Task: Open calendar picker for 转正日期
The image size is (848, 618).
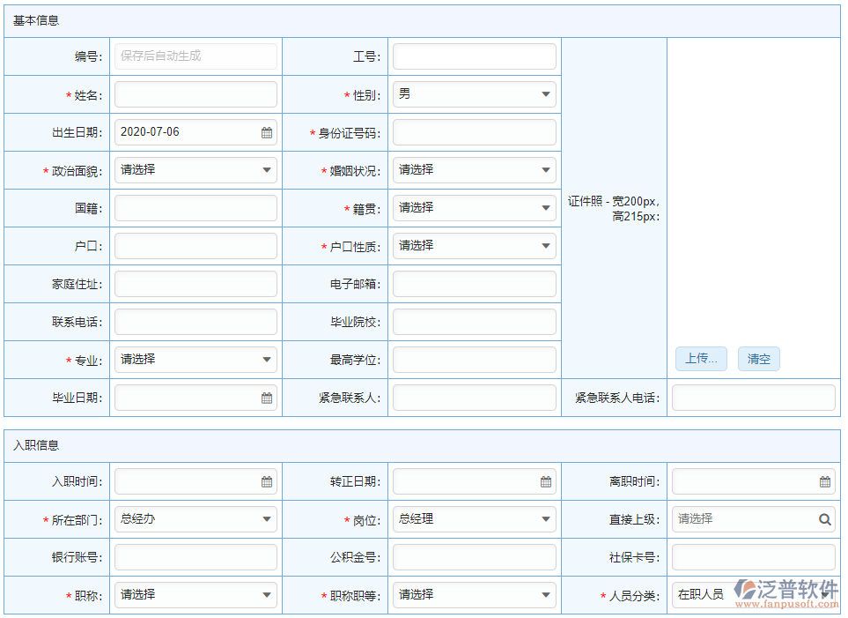Action: 545,481
